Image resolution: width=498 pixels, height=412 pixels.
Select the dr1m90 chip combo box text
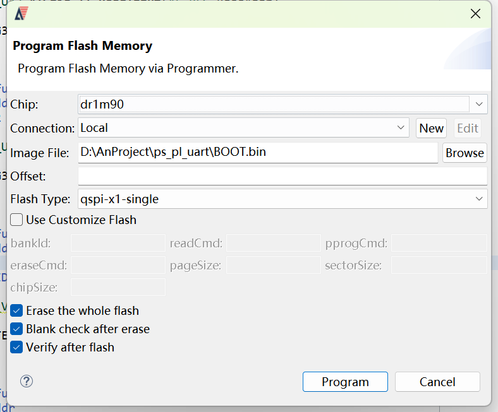[x=102, y=104]
